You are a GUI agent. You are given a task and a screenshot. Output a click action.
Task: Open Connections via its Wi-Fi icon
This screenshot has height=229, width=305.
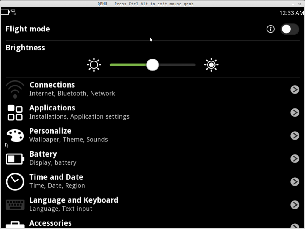15,89
